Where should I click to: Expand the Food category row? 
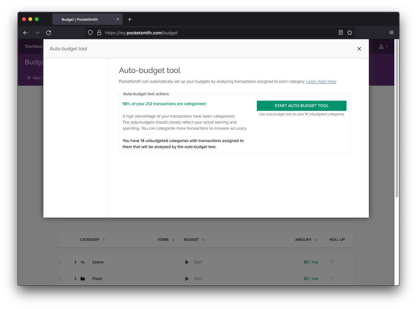tap(75, 278)
